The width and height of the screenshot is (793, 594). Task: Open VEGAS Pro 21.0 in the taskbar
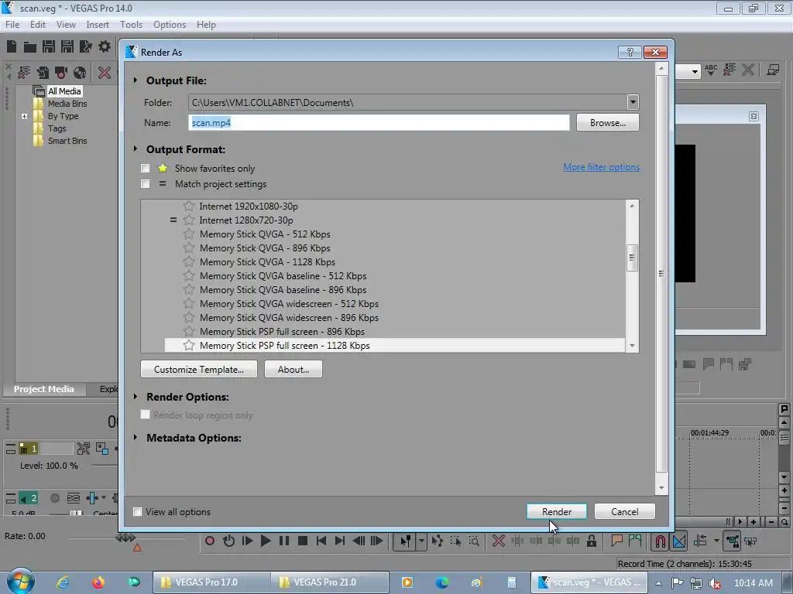[330, 582]
